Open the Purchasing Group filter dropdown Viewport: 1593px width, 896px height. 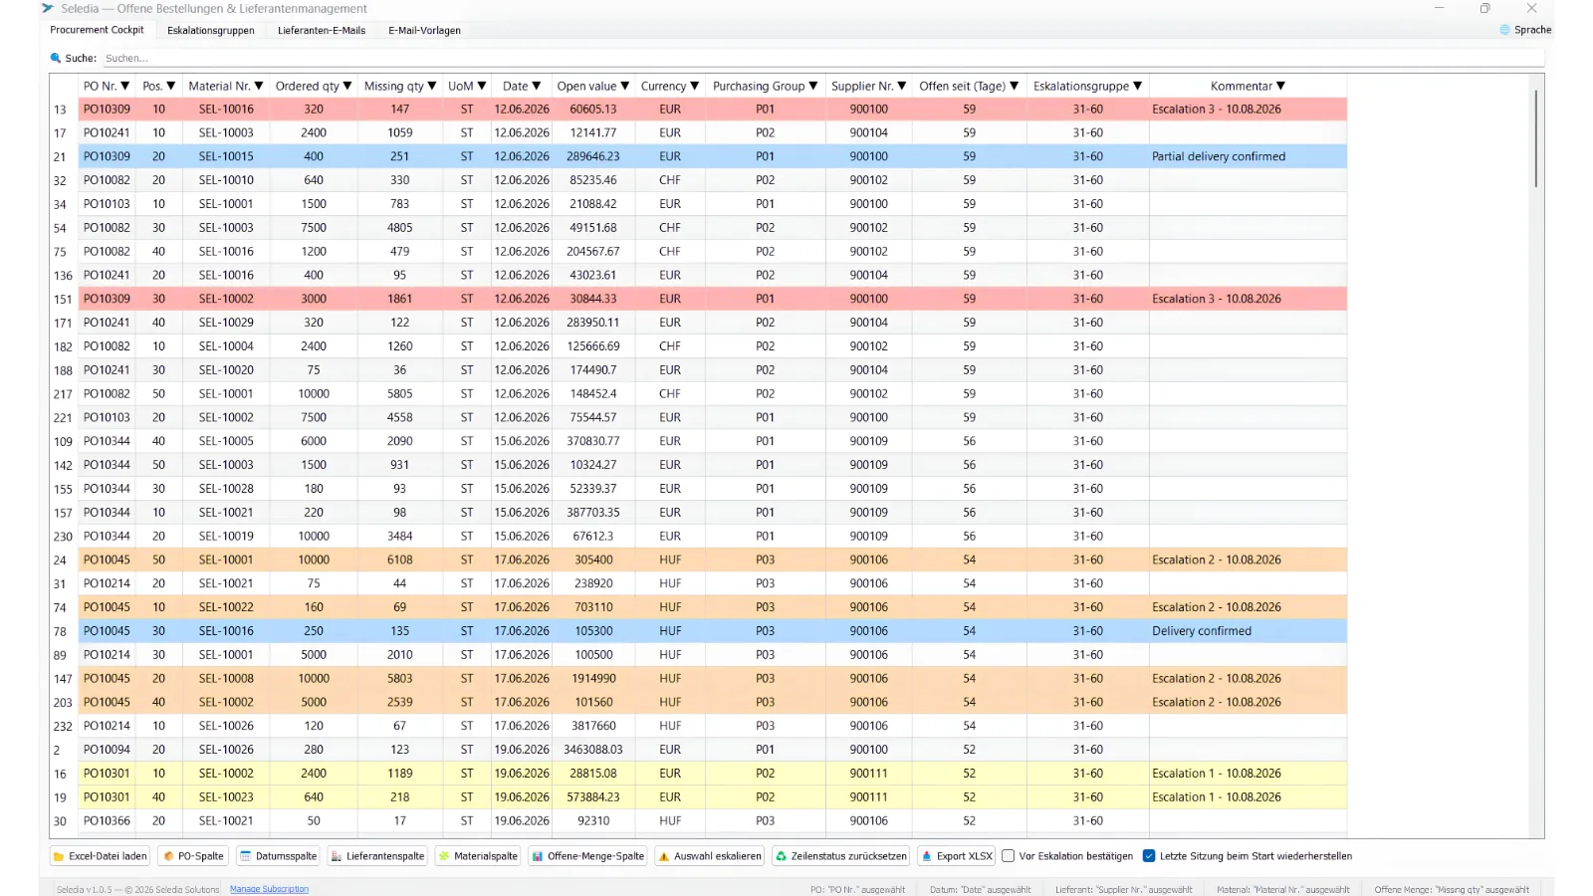[x=813, y=87]
